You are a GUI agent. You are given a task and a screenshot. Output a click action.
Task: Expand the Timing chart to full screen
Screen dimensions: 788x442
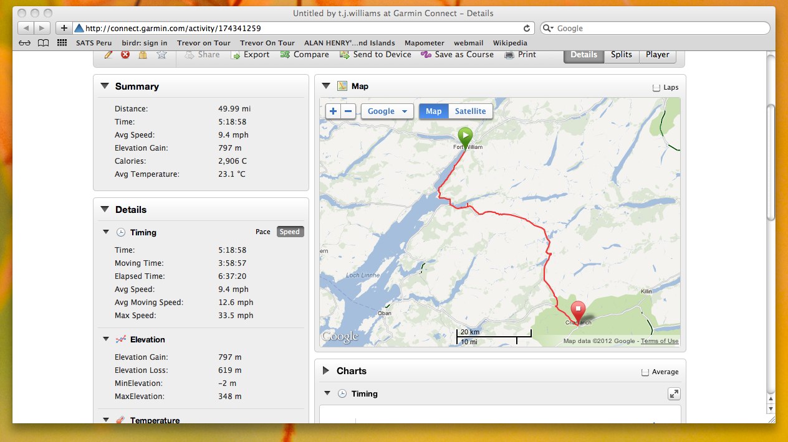pyautogui.click(x=674, y=393)
